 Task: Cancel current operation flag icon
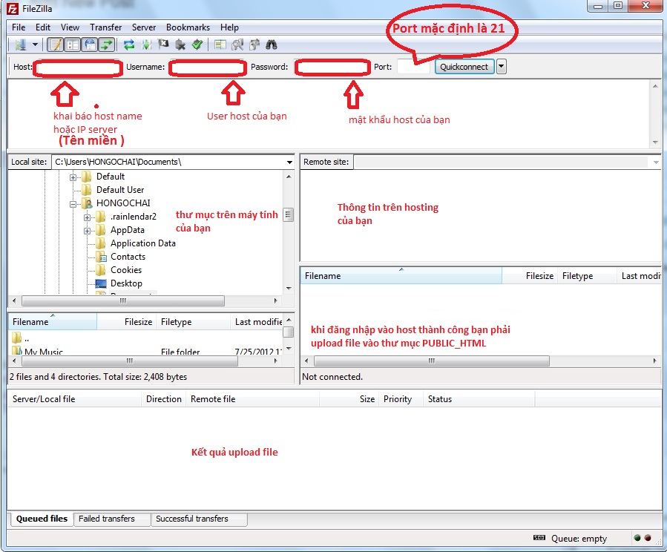click(163, 45)
